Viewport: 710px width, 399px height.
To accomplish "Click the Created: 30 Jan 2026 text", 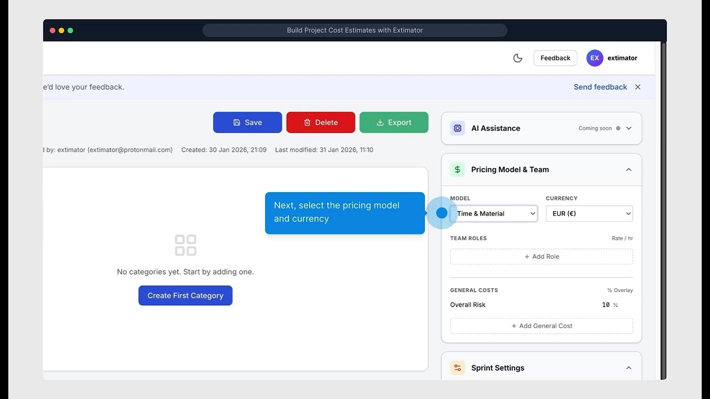I will coord(224,150).
